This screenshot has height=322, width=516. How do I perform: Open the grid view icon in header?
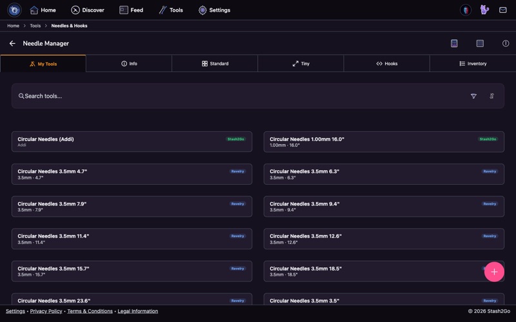pos(480,43)
